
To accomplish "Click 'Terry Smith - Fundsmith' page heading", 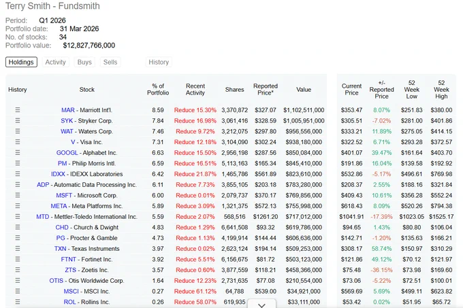I will tap(52, 6).
